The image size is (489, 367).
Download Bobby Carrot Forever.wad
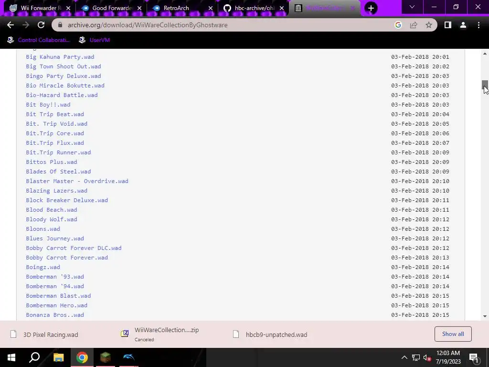(67, 258)
